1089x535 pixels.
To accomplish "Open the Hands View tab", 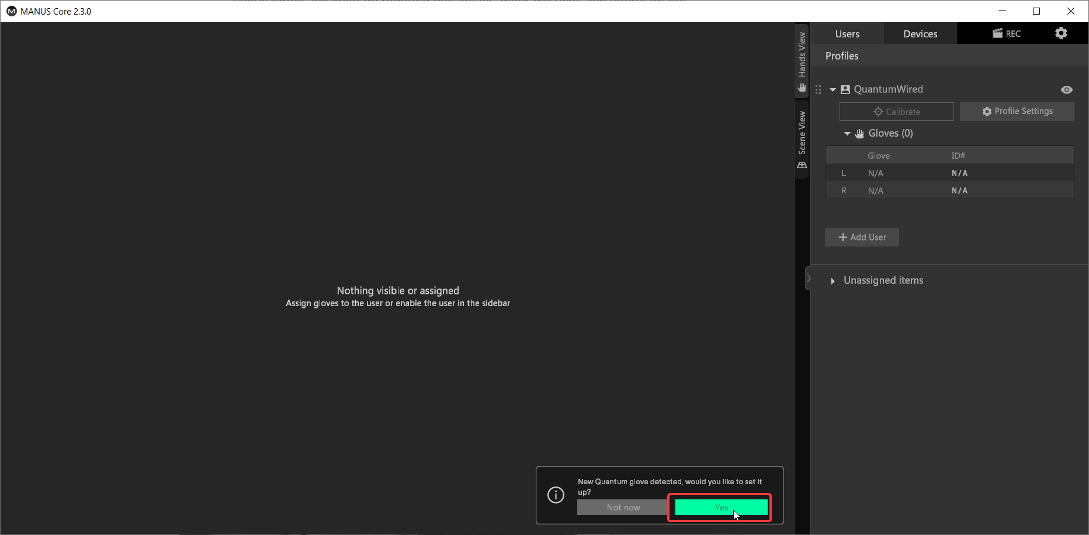I will (802, 61).
